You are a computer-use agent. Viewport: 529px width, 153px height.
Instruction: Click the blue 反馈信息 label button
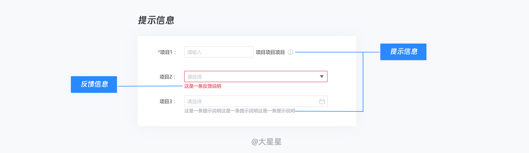tap(94, 85)
